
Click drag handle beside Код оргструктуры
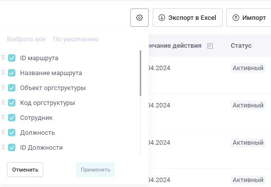pyautogui.click(x=3, y=102)
